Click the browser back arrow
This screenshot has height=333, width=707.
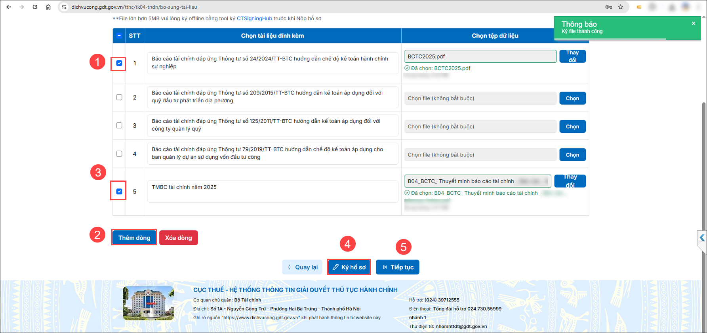pos(9,7)
